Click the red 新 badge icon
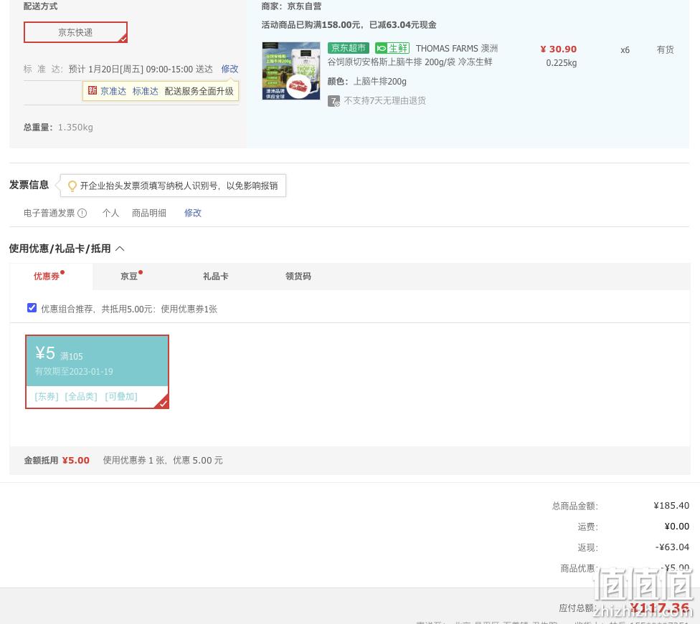700x624 pixels. (93, 90)
